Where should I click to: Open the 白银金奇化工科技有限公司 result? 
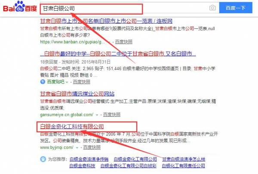coord(72,127)
